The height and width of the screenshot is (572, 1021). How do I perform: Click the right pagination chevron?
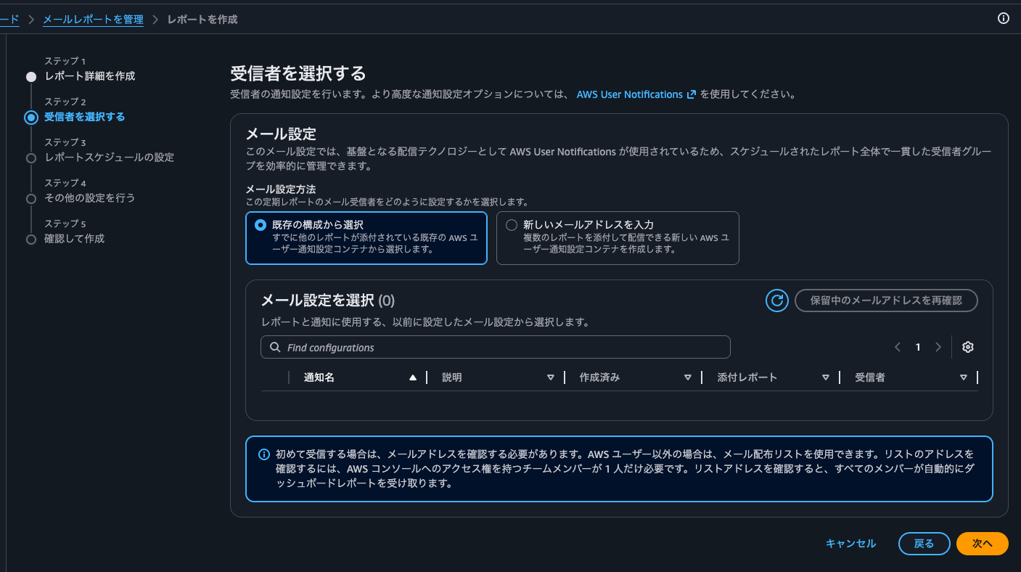pyautogui.click(x=938, y=347)
